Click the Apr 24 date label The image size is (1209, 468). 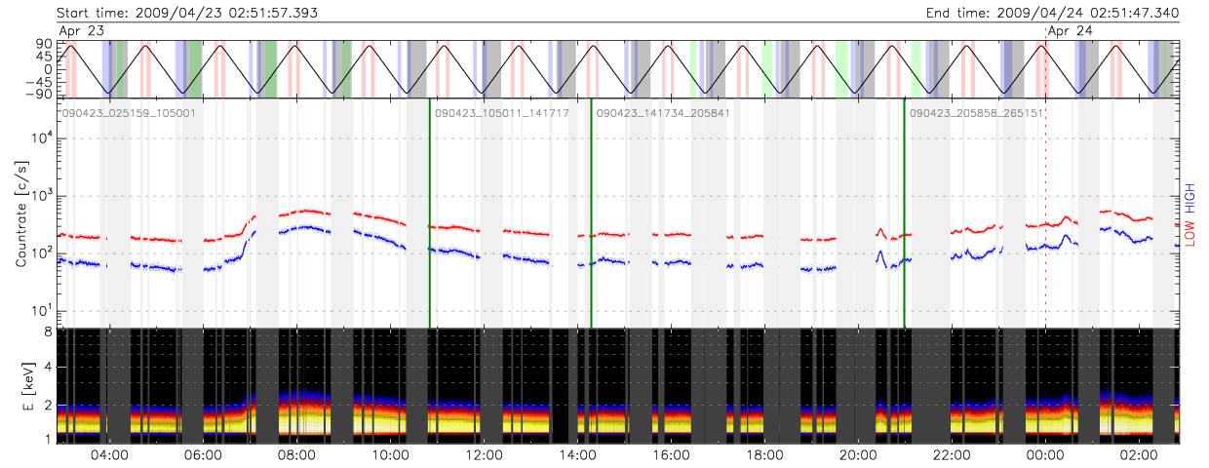click(x=1070, y=31)
